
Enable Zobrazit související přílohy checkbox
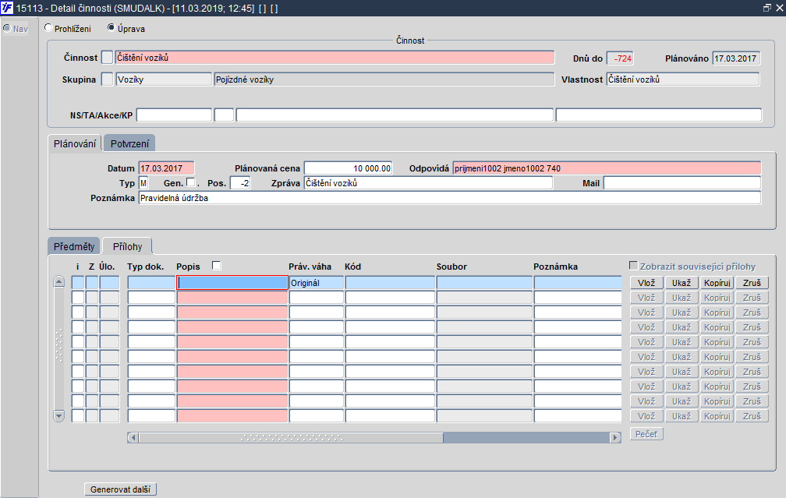tap(634, 266)
